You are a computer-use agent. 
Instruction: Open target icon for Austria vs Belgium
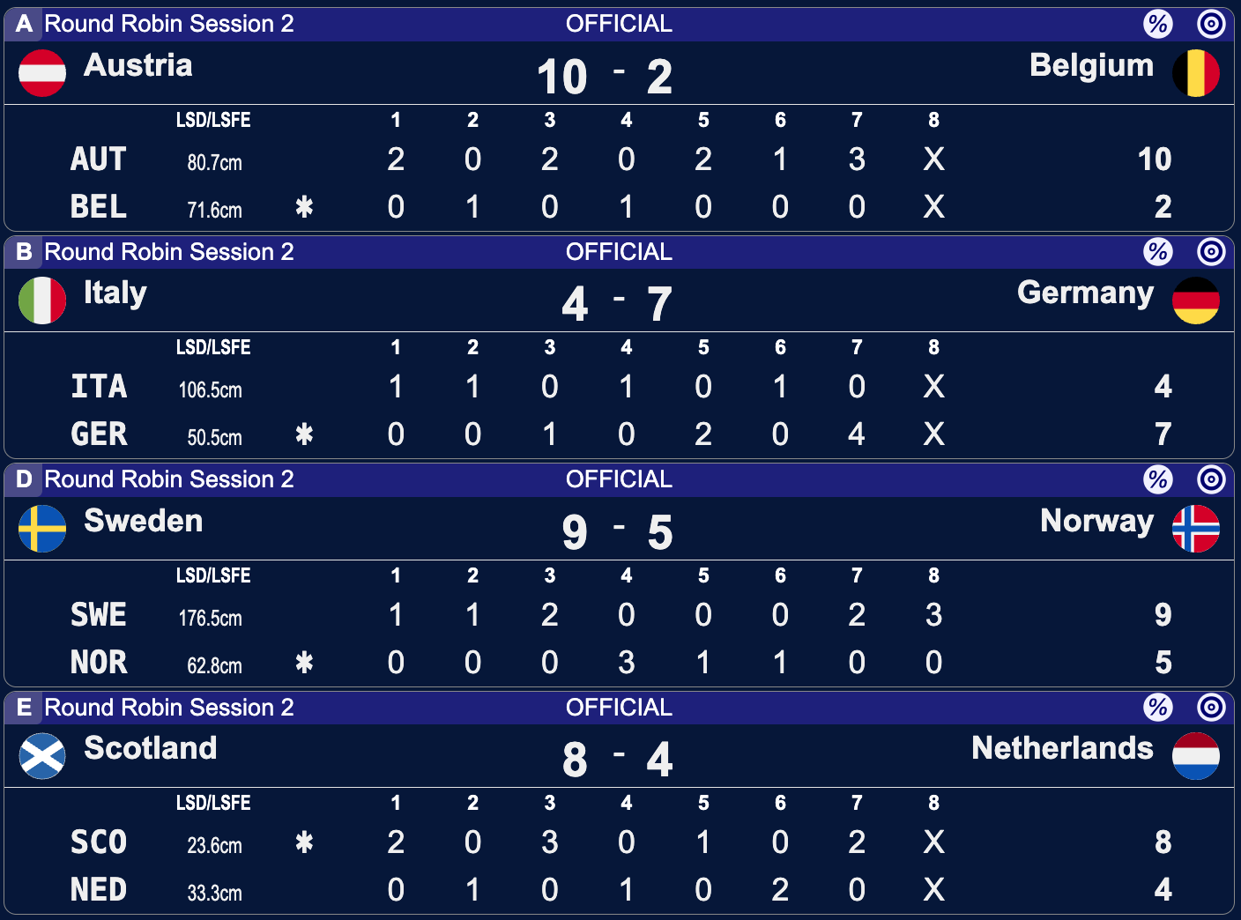tap(1212, 24)
